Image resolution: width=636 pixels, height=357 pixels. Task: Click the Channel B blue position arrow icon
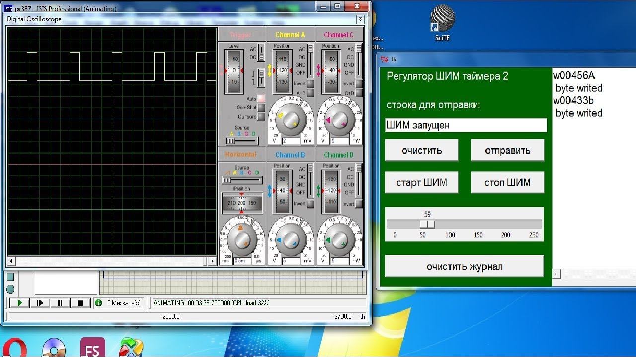point(270,191)
